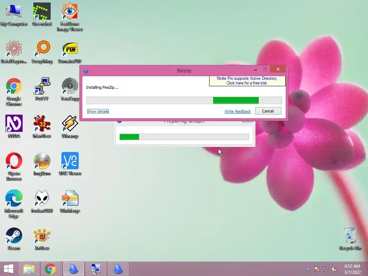Open IrfanView desktop icon
The width and height of the screenshot is (368, 276).
(x=42, y=126)
